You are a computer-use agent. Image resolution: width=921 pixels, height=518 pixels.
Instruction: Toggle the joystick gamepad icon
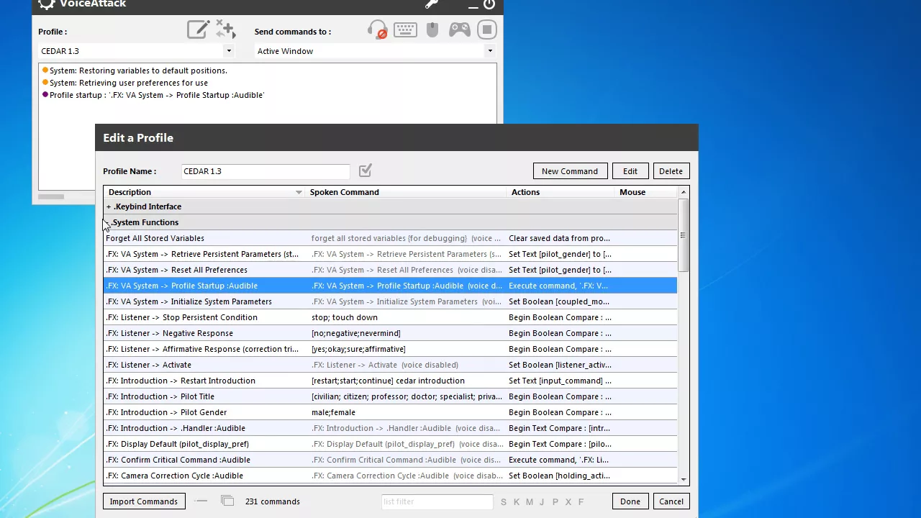pyautogui.click(x=460, y=29)
